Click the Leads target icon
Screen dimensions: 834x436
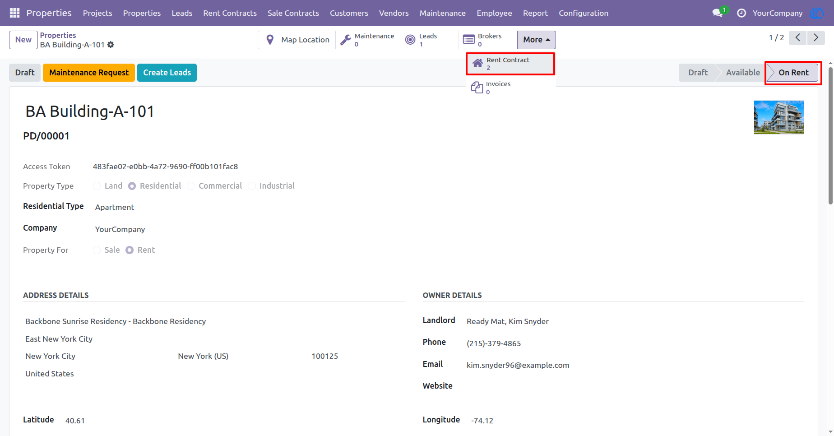pyautogui.click(x=410, y=40)
